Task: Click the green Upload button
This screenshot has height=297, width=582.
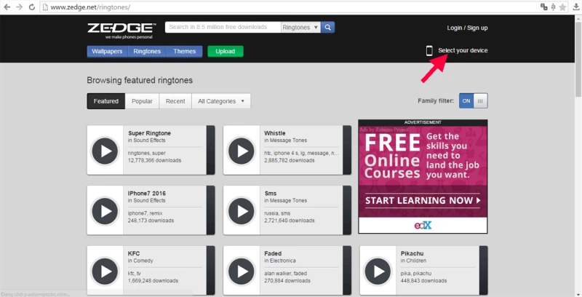Action: pyautogui.click(x=226, y=52)
